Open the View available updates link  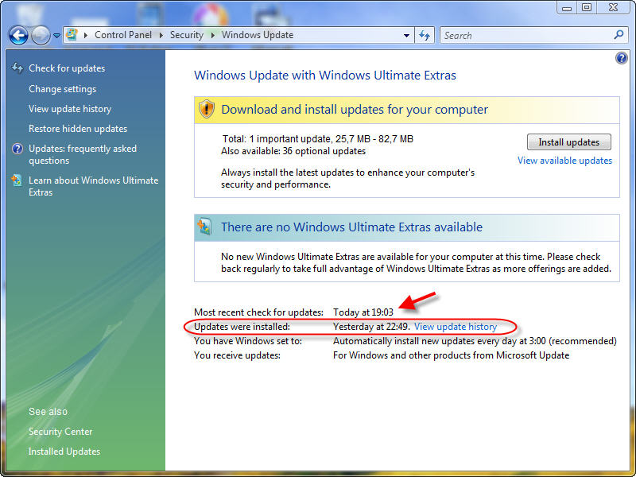(564, 161)
